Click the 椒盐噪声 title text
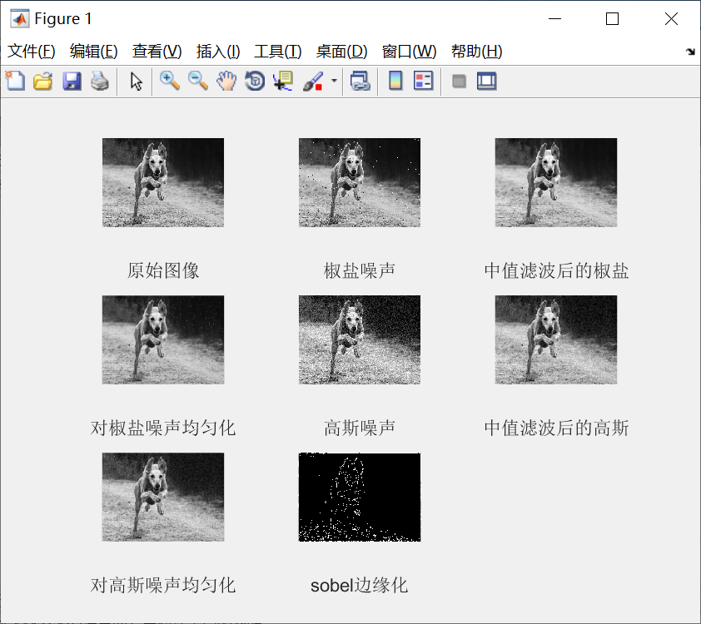701x624 pixels. [360, 270]
